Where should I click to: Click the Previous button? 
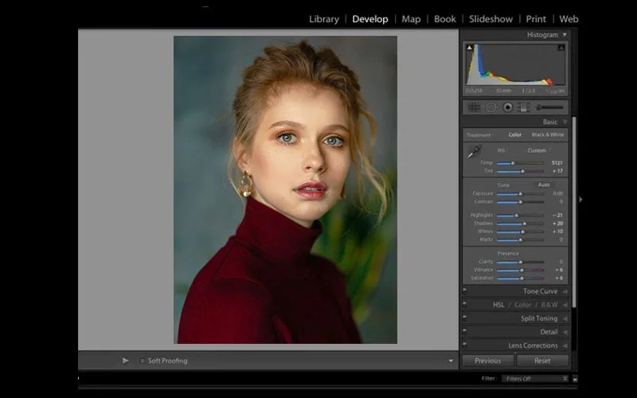pos(487,361)
